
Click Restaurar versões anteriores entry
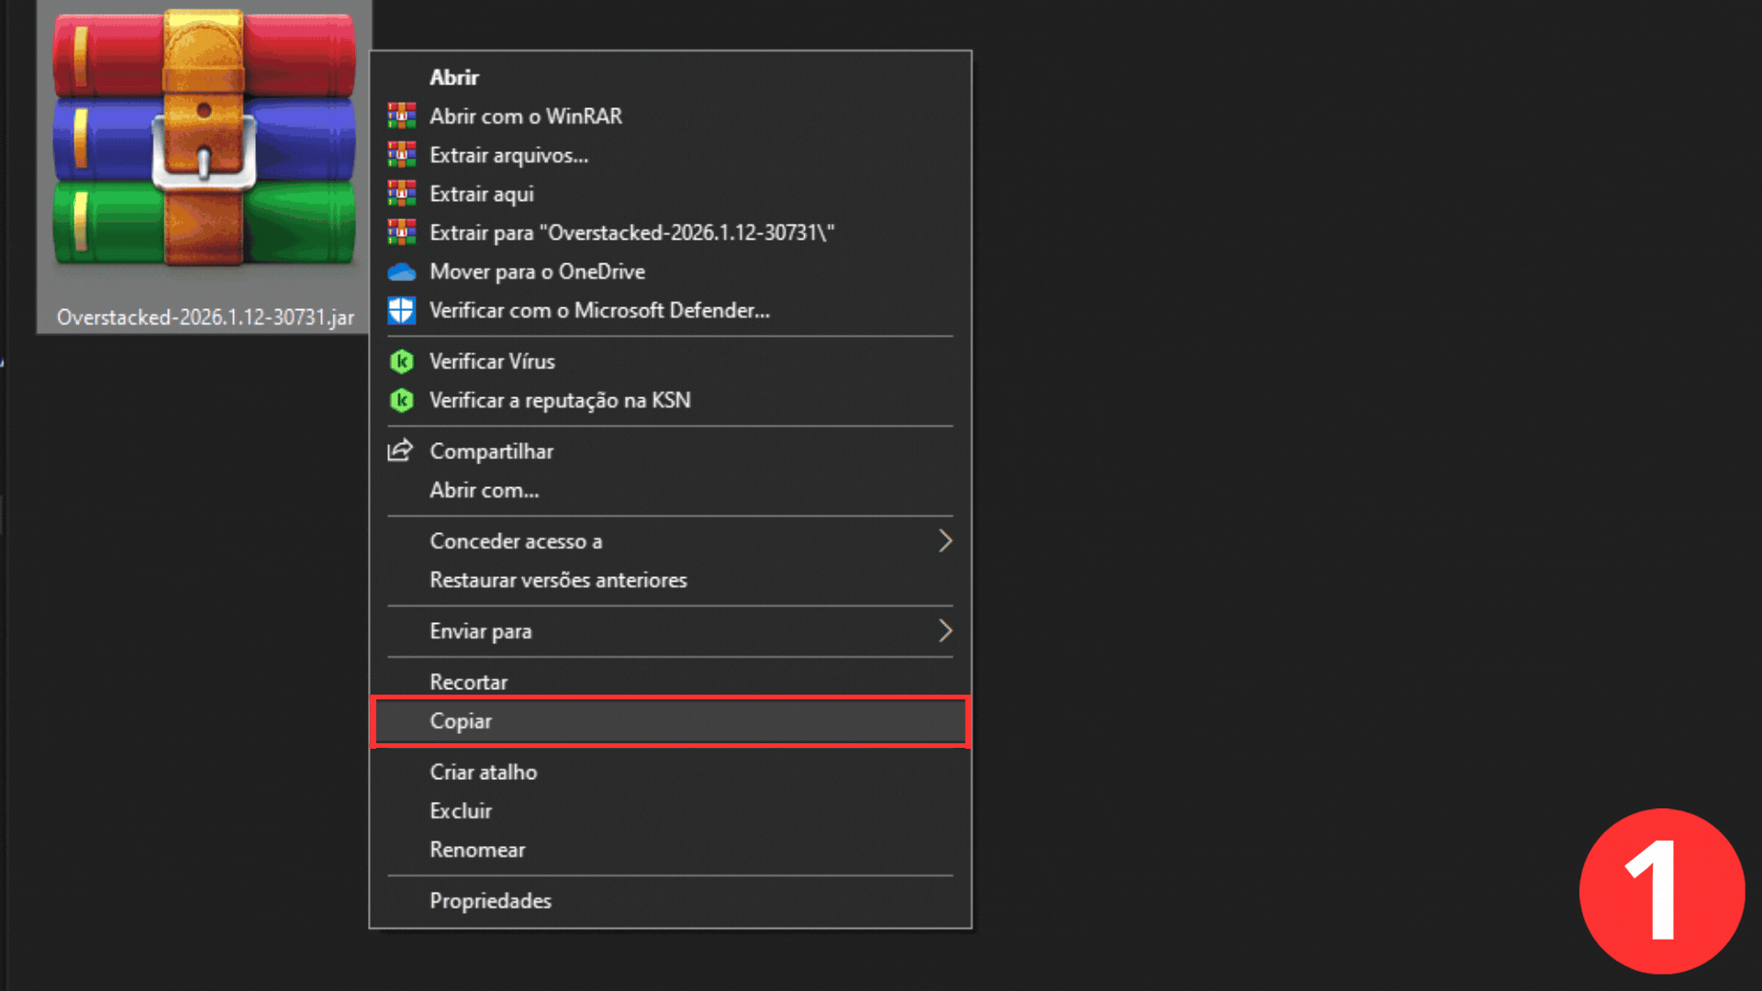point(558,580)
